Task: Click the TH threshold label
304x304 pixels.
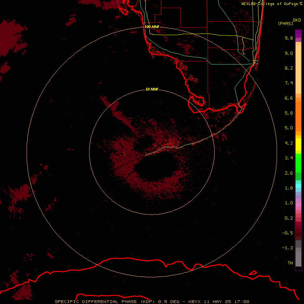Action: pos(290,263)
